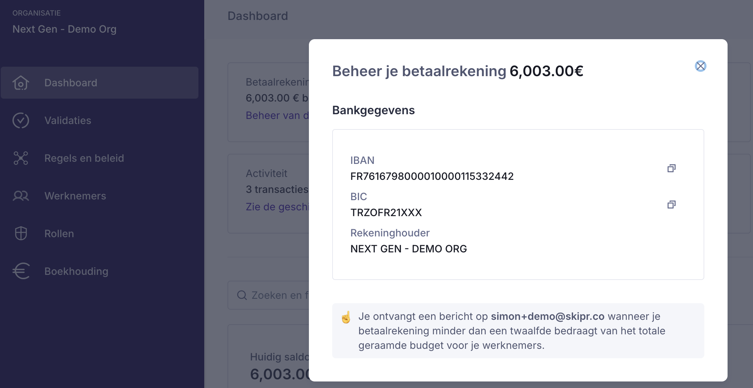753x388 pixels.
Task: Click the Next Gen - Demo Org organisation name
Action: [64, 29]
